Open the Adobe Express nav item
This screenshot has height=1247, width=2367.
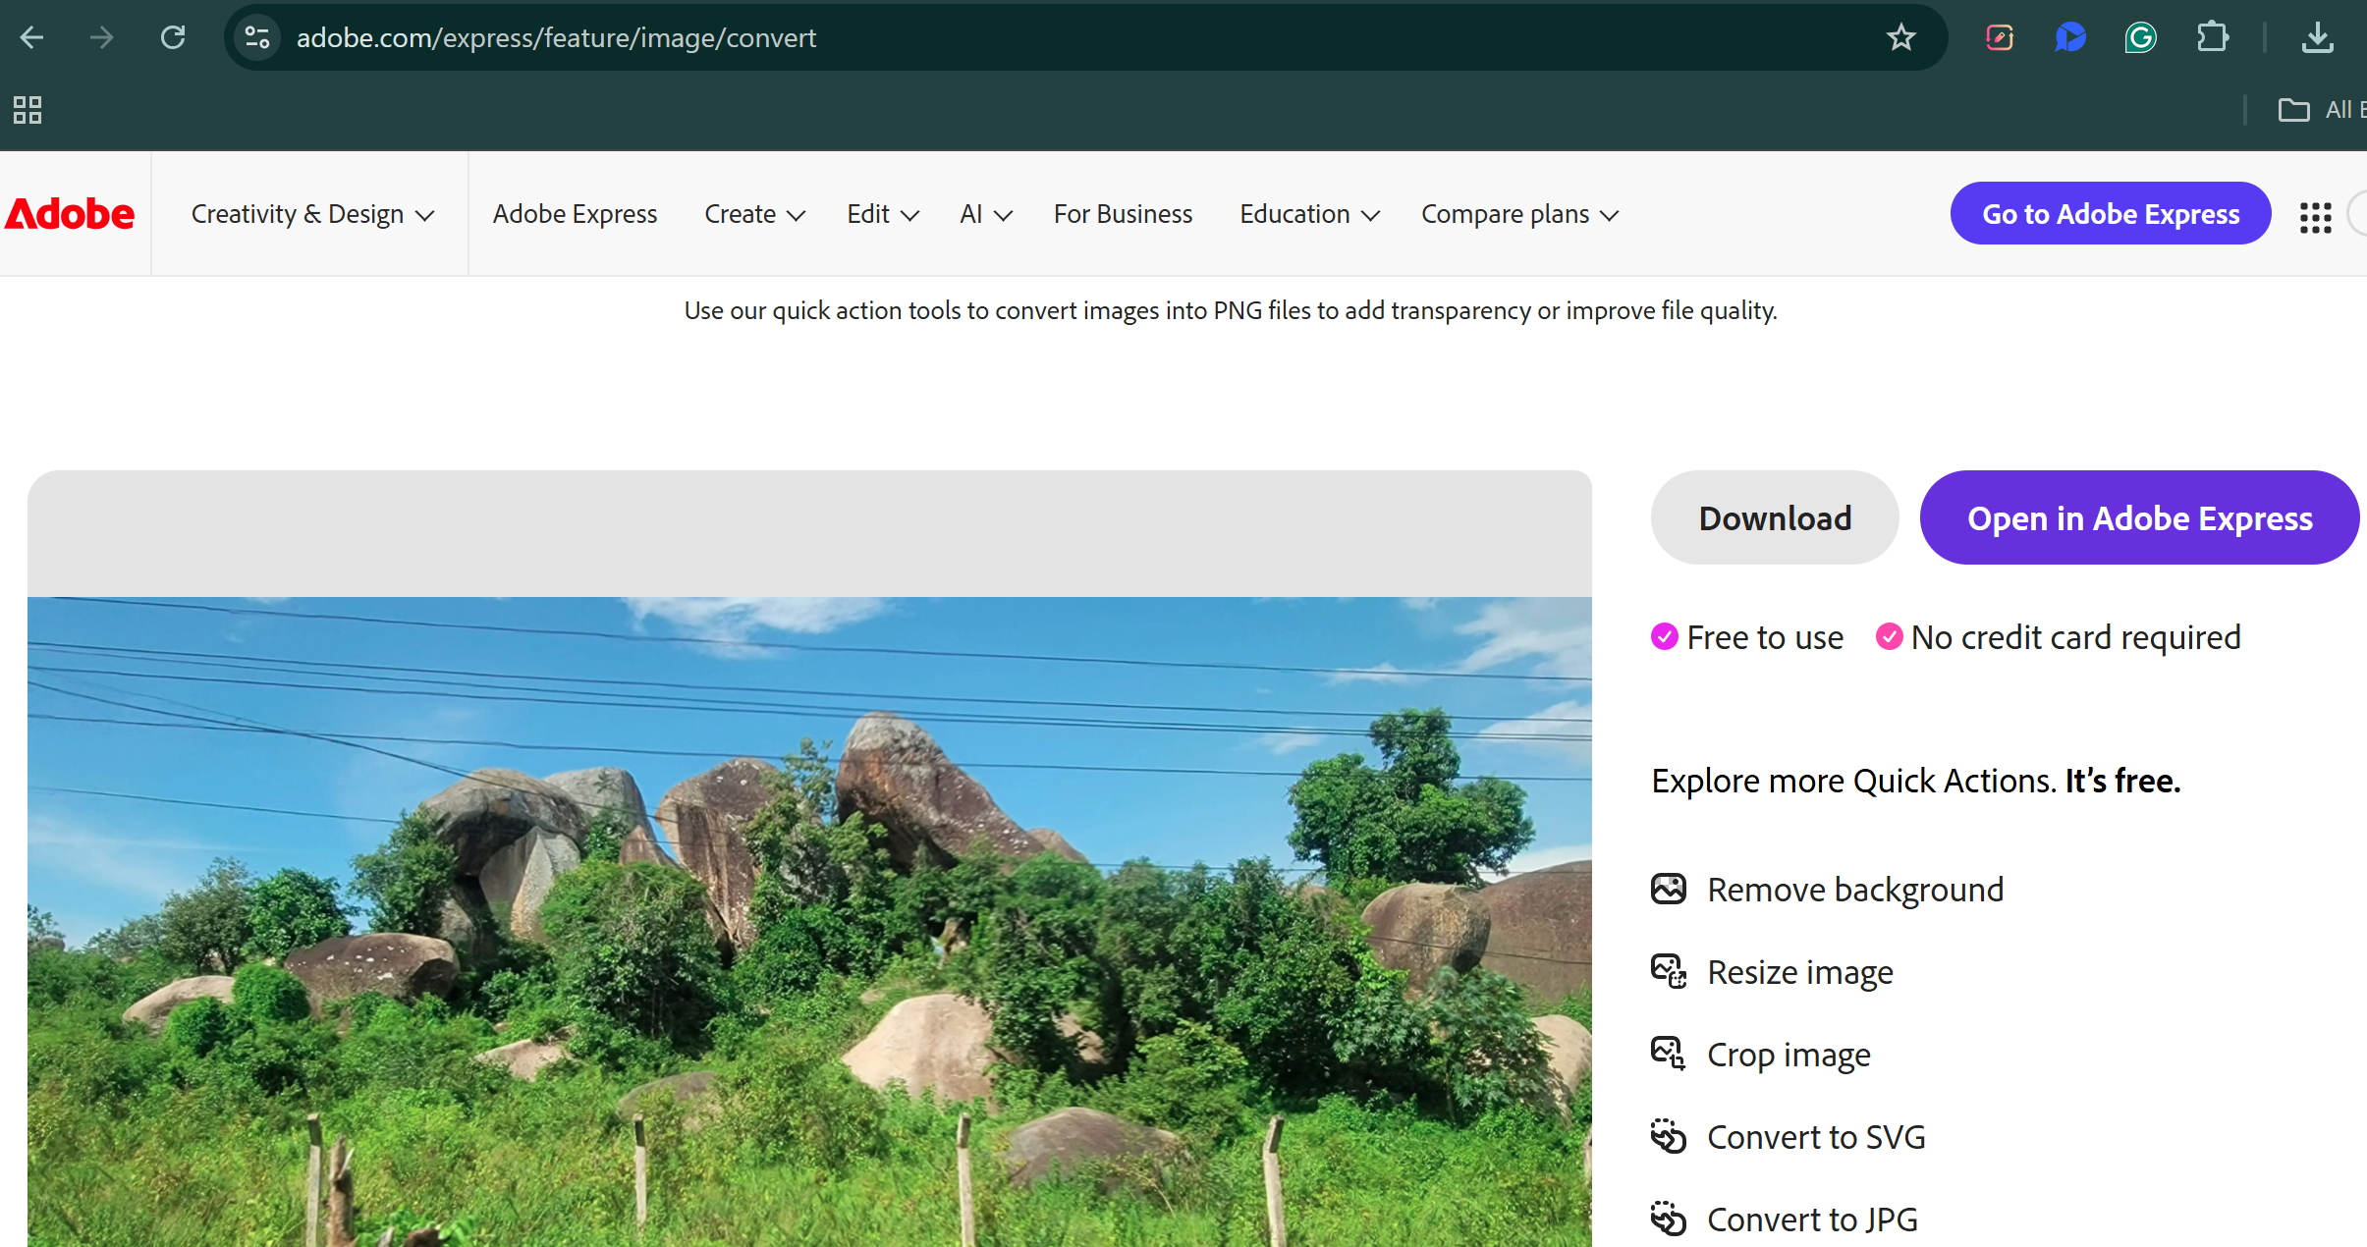pyautogui.click(x=575, y=214)
